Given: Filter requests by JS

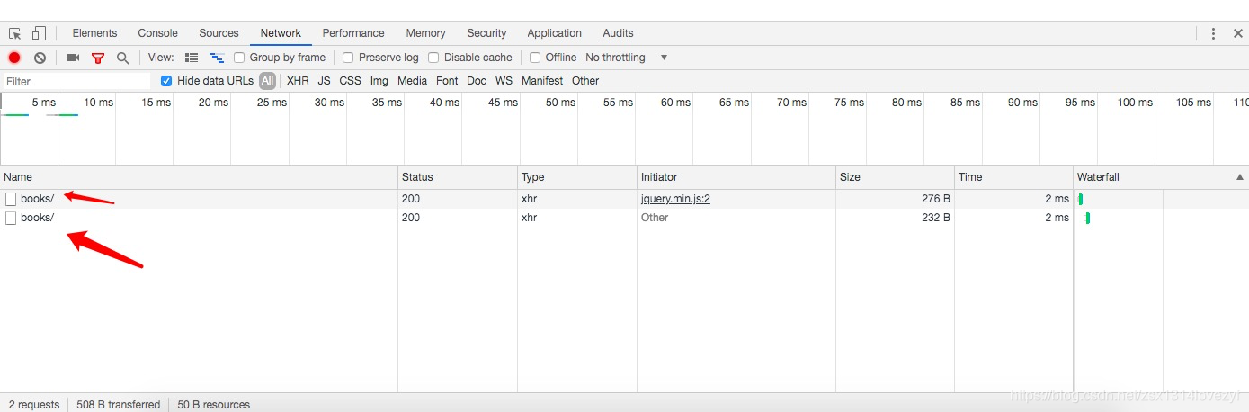Looking at the screenshot, I should pos(324,81).
